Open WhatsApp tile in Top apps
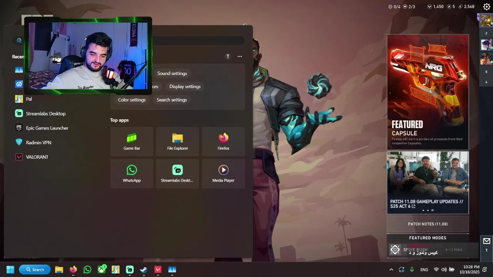Viewport: 493px width, 277px height. [x=132, y=174]
